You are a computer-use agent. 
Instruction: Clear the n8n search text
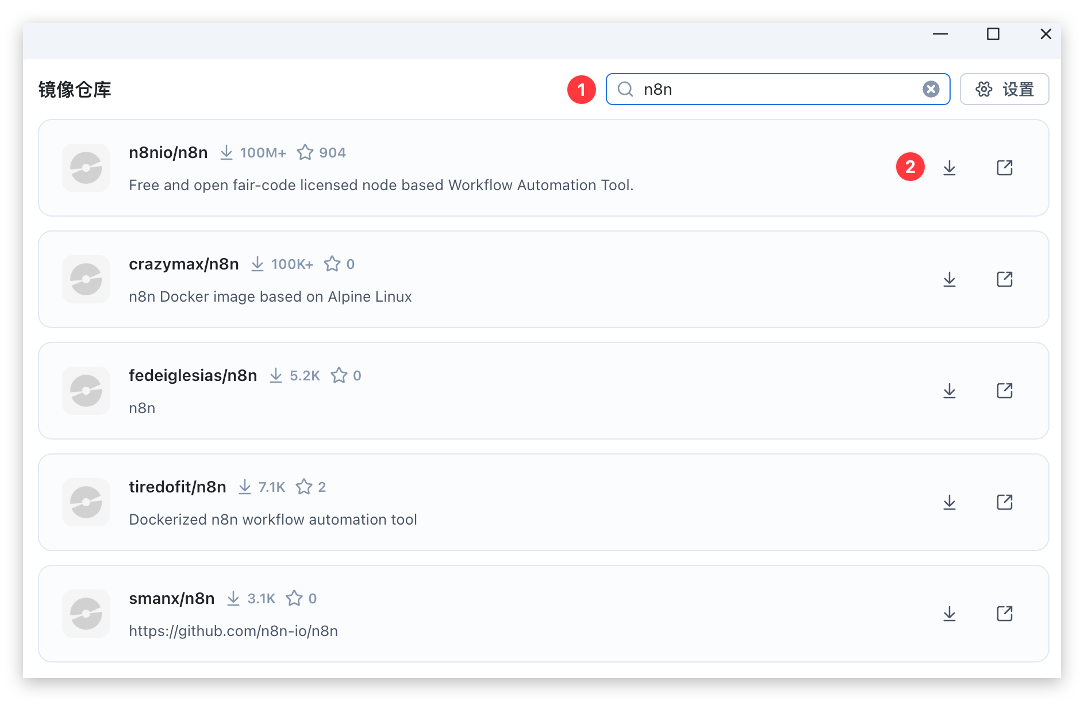[931, 89]
